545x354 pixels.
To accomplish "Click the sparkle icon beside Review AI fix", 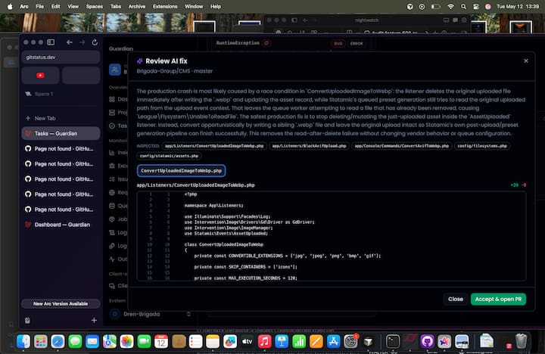I will [x=140, y=61].
